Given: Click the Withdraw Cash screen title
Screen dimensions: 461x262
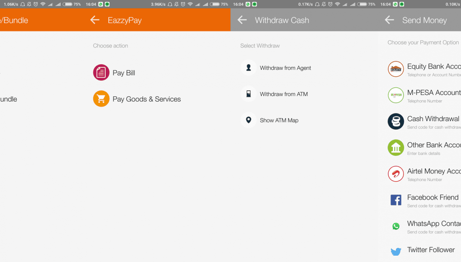Looking at the screenshot, I should coord(282,20).
